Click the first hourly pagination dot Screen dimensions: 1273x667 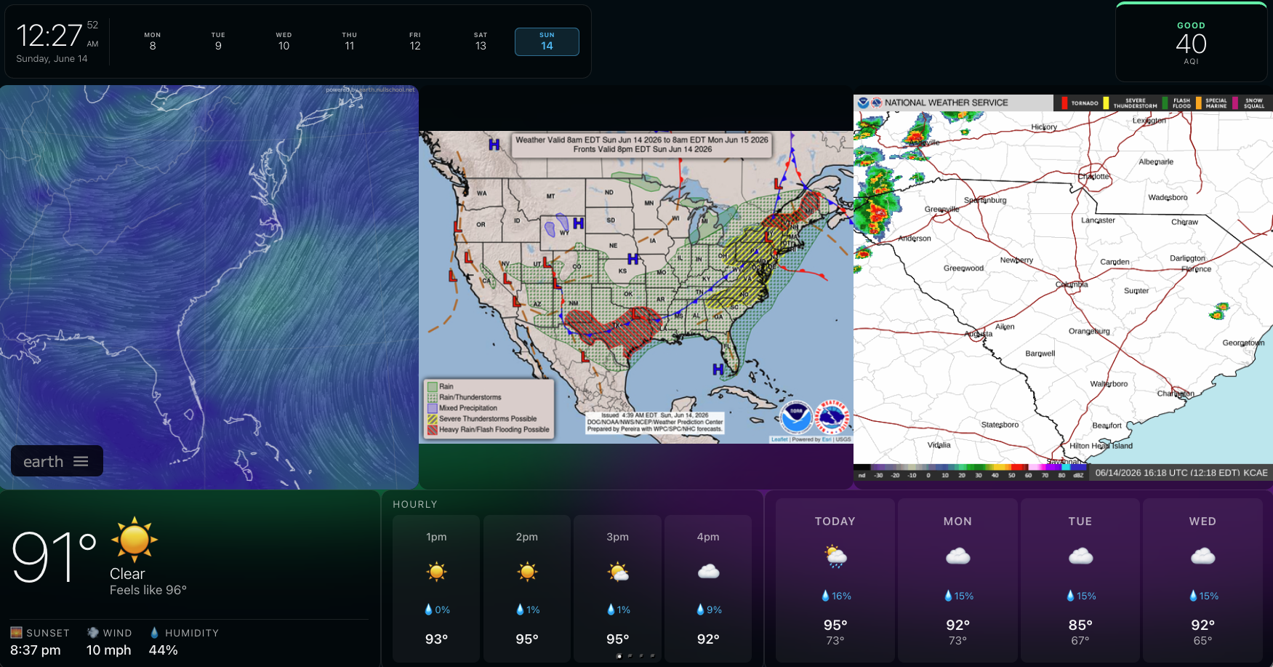pyautogui.click(x=619, y=656)
